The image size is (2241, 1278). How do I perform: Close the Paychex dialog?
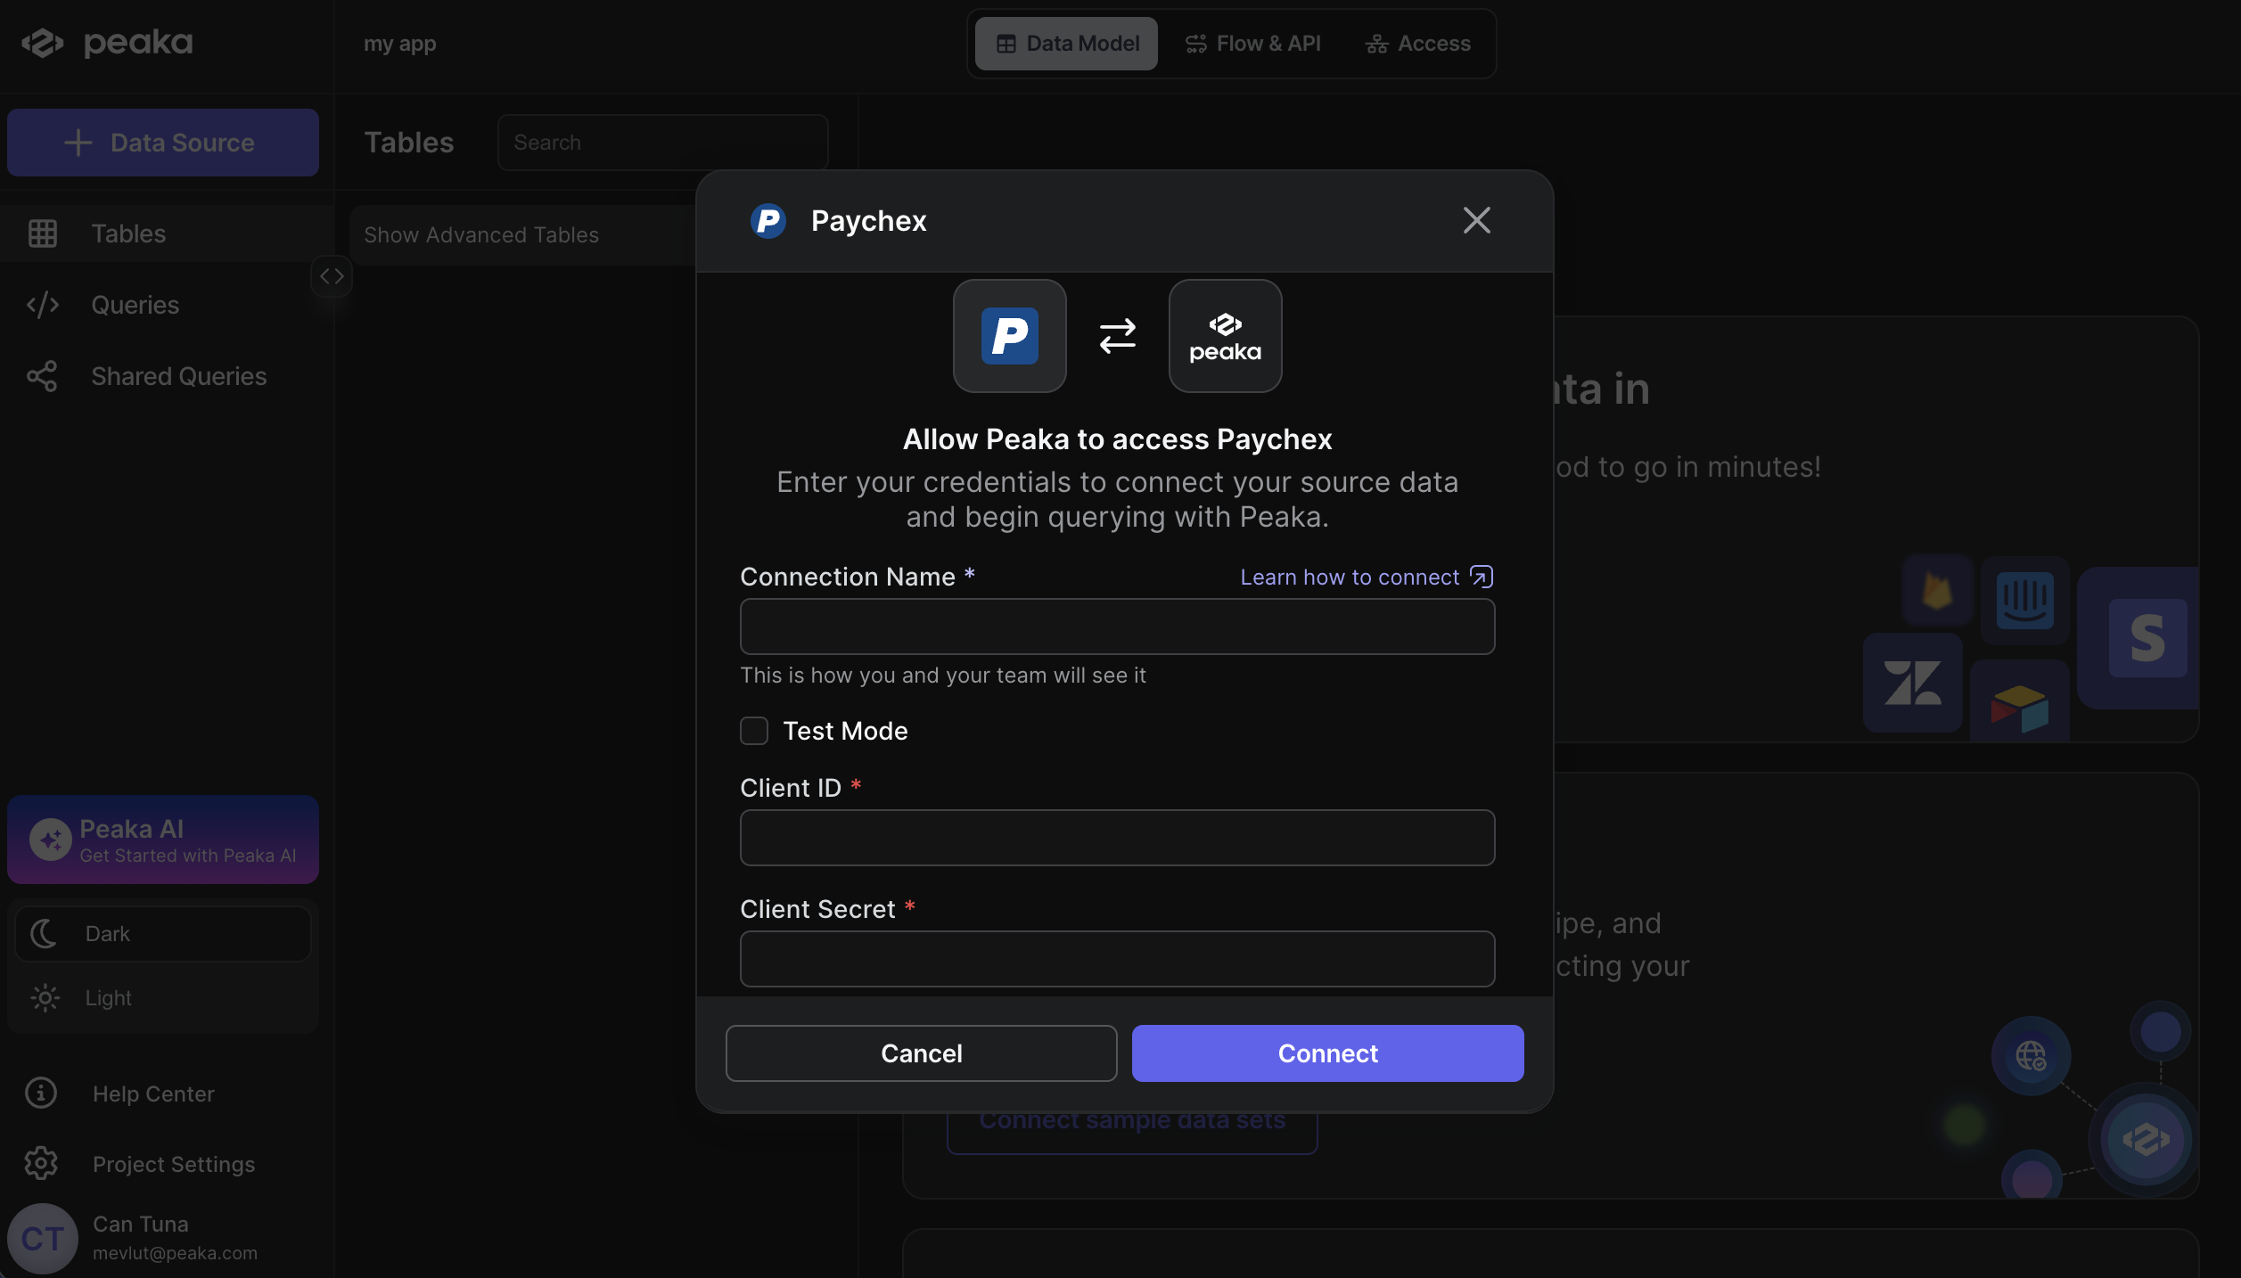coord(1476,220)
